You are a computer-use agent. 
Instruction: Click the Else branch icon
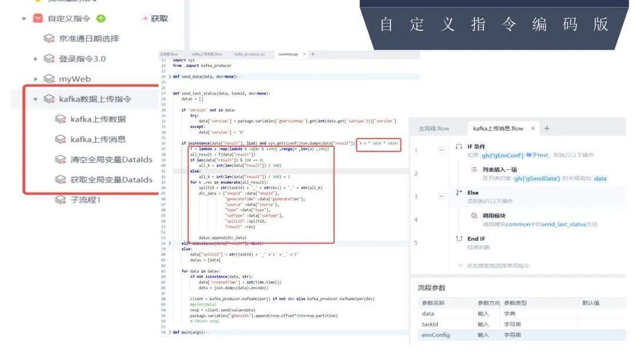pyautogui.click(x=459, y=193)
